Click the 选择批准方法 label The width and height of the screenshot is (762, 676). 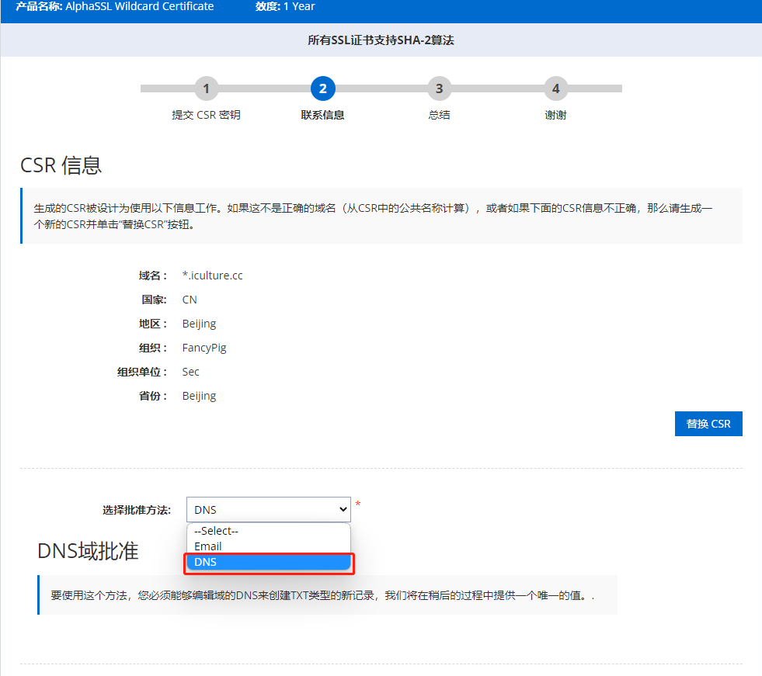pyautogui.click(x=137, y=510)
